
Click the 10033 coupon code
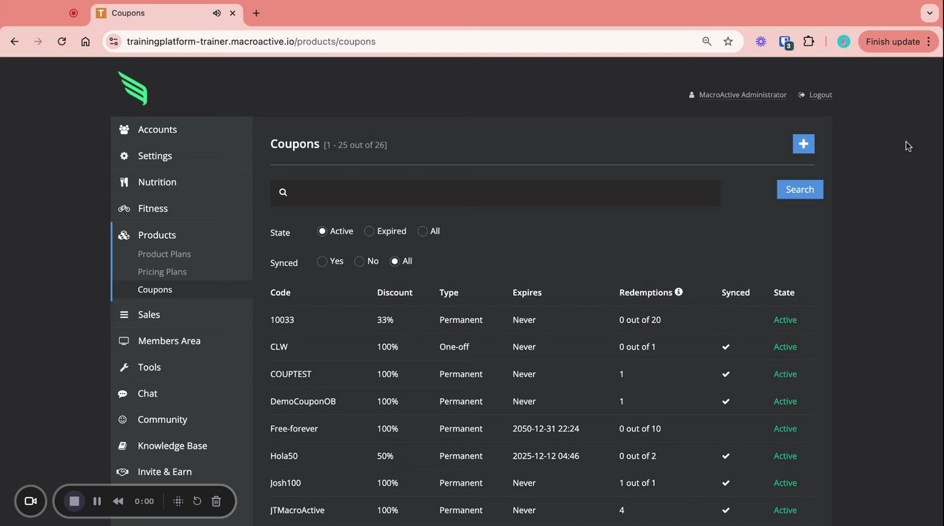point(282,320)
